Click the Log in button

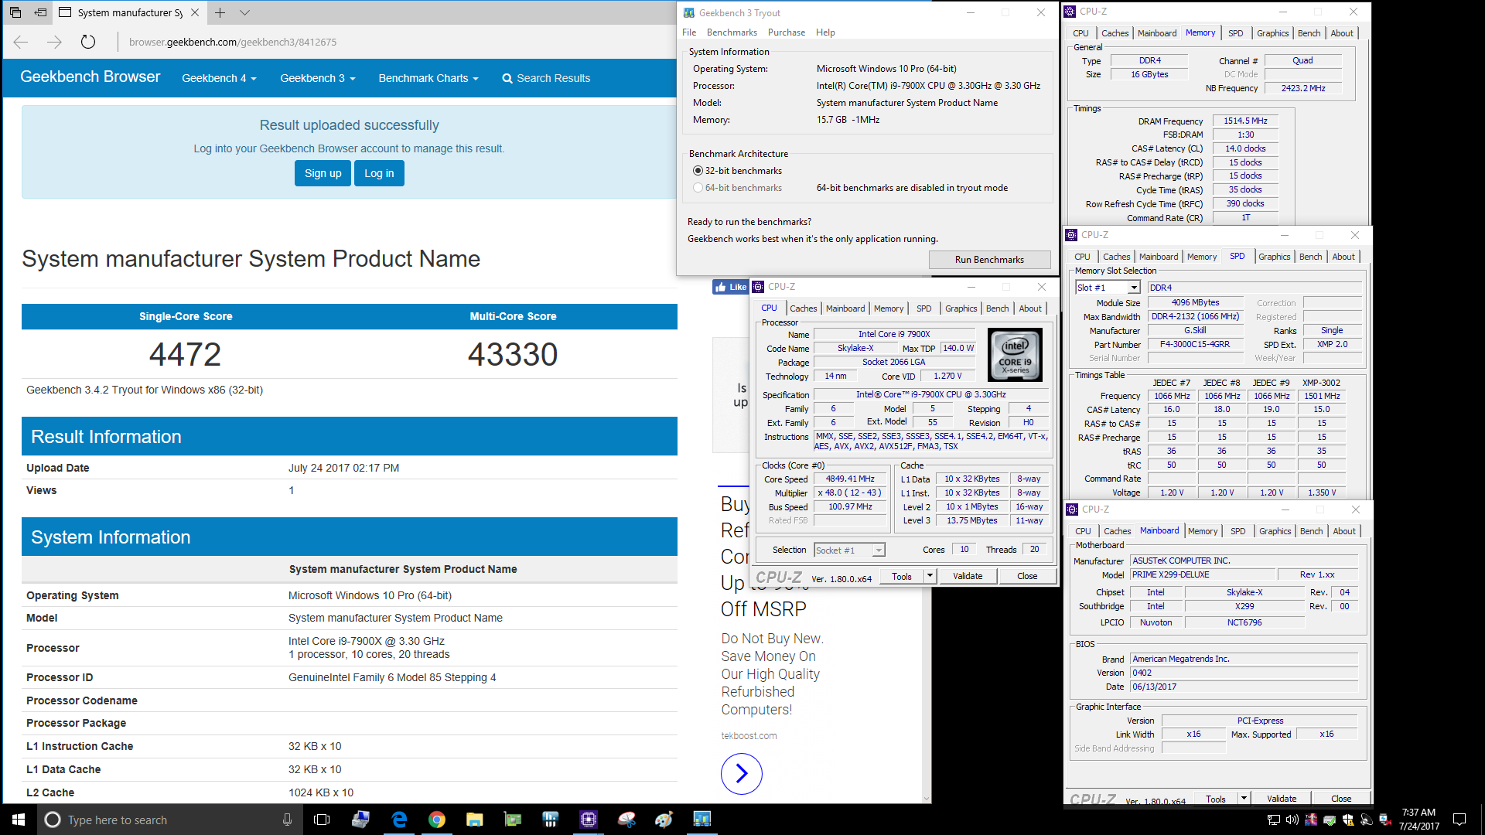click(x=379, y=173)
